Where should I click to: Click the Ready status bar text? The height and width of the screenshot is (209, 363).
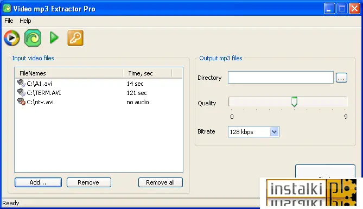tap(11, 203)
